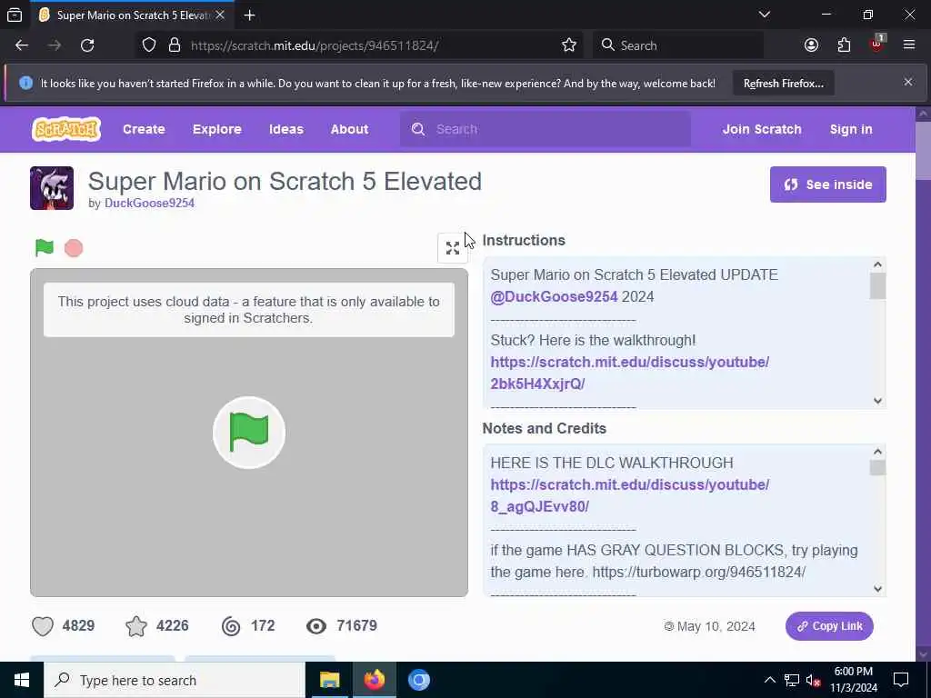Viewport: 931px width, 698px height.
Task: Open the Explore menu item
Action: [216, 129]
